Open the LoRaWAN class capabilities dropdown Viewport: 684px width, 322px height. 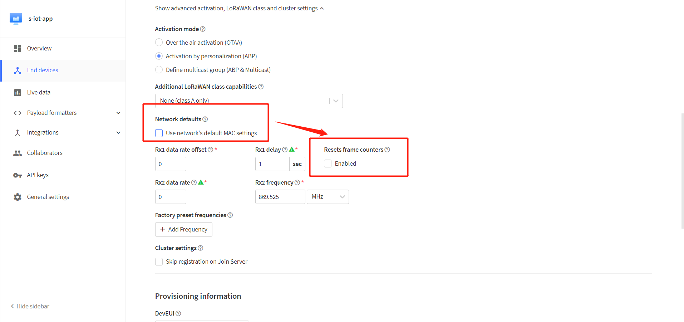[x=335, y=101]
